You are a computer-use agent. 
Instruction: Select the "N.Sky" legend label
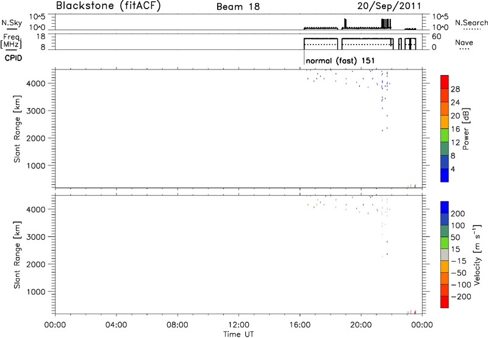[x=12, y=23]
